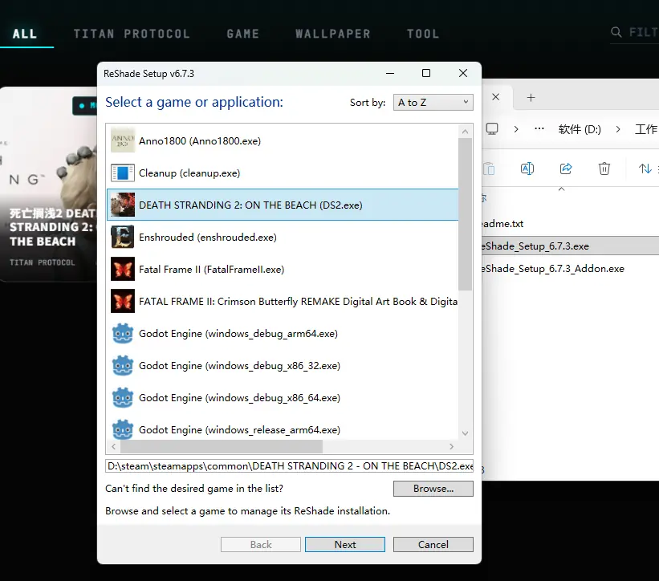Collapse the file group with the chevron
The height and width of the screenshot is (581, 659).
pos(561,189)
